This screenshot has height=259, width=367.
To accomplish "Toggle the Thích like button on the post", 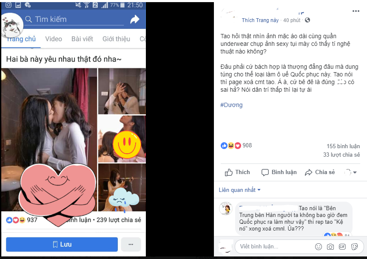I will coord(237,172).
